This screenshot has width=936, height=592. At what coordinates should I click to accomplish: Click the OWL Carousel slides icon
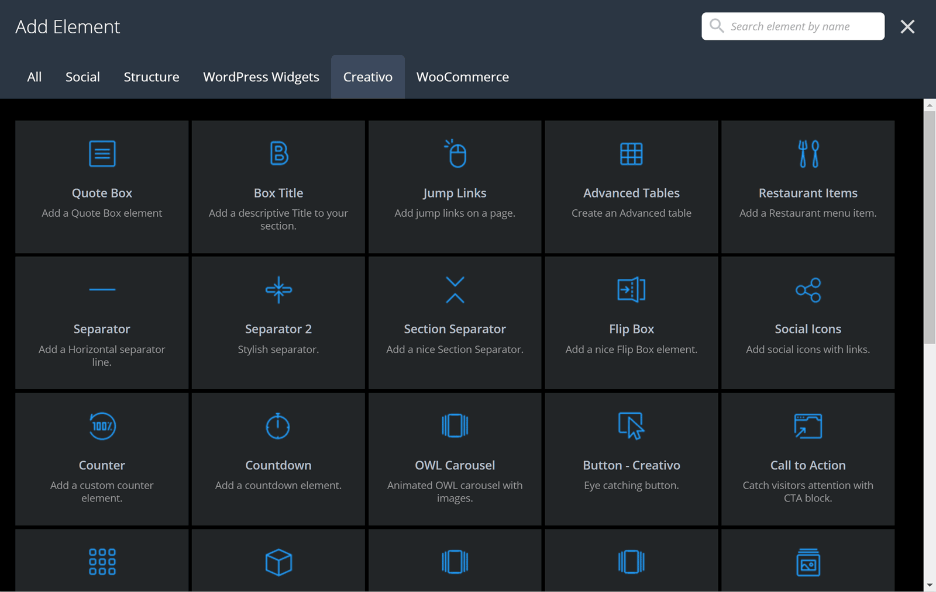click(455, 426)
